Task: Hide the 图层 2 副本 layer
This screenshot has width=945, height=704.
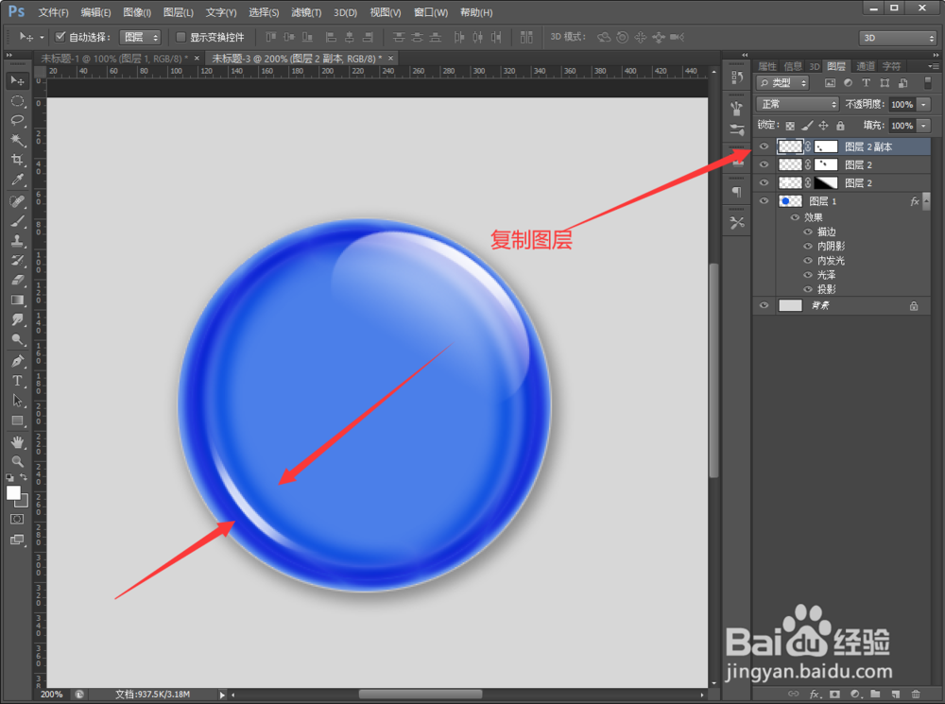Action: tap(764, 146)
